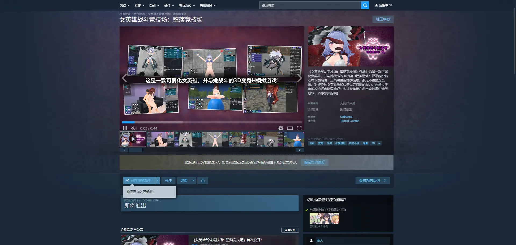Open developer Untrance link
The image size is (516, 245).
(346, 117)
